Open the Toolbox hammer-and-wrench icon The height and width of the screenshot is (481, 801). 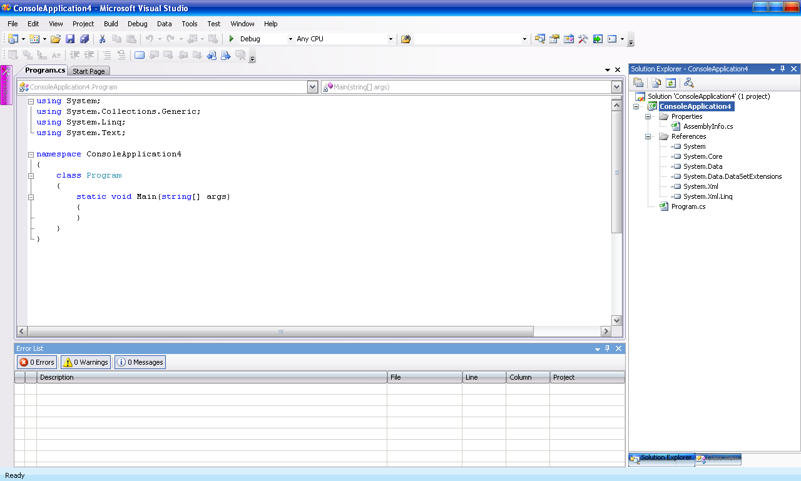583,39
